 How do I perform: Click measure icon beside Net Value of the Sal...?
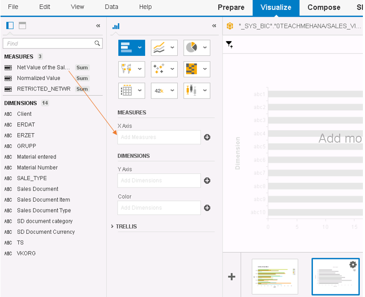point(8,67)
